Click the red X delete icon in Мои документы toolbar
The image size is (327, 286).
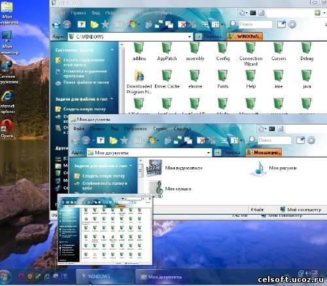[x=201, y=140]
